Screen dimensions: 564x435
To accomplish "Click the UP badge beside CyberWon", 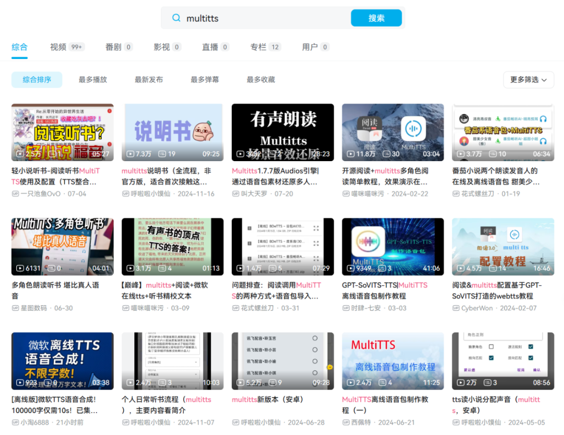I will pos(456,308).
